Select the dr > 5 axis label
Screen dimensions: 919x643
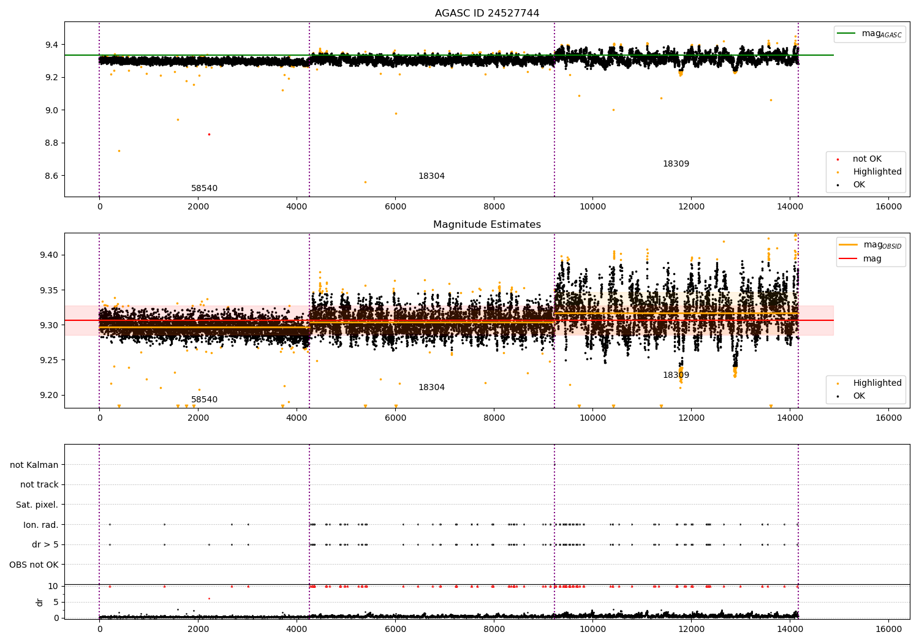tap(45, 545)
